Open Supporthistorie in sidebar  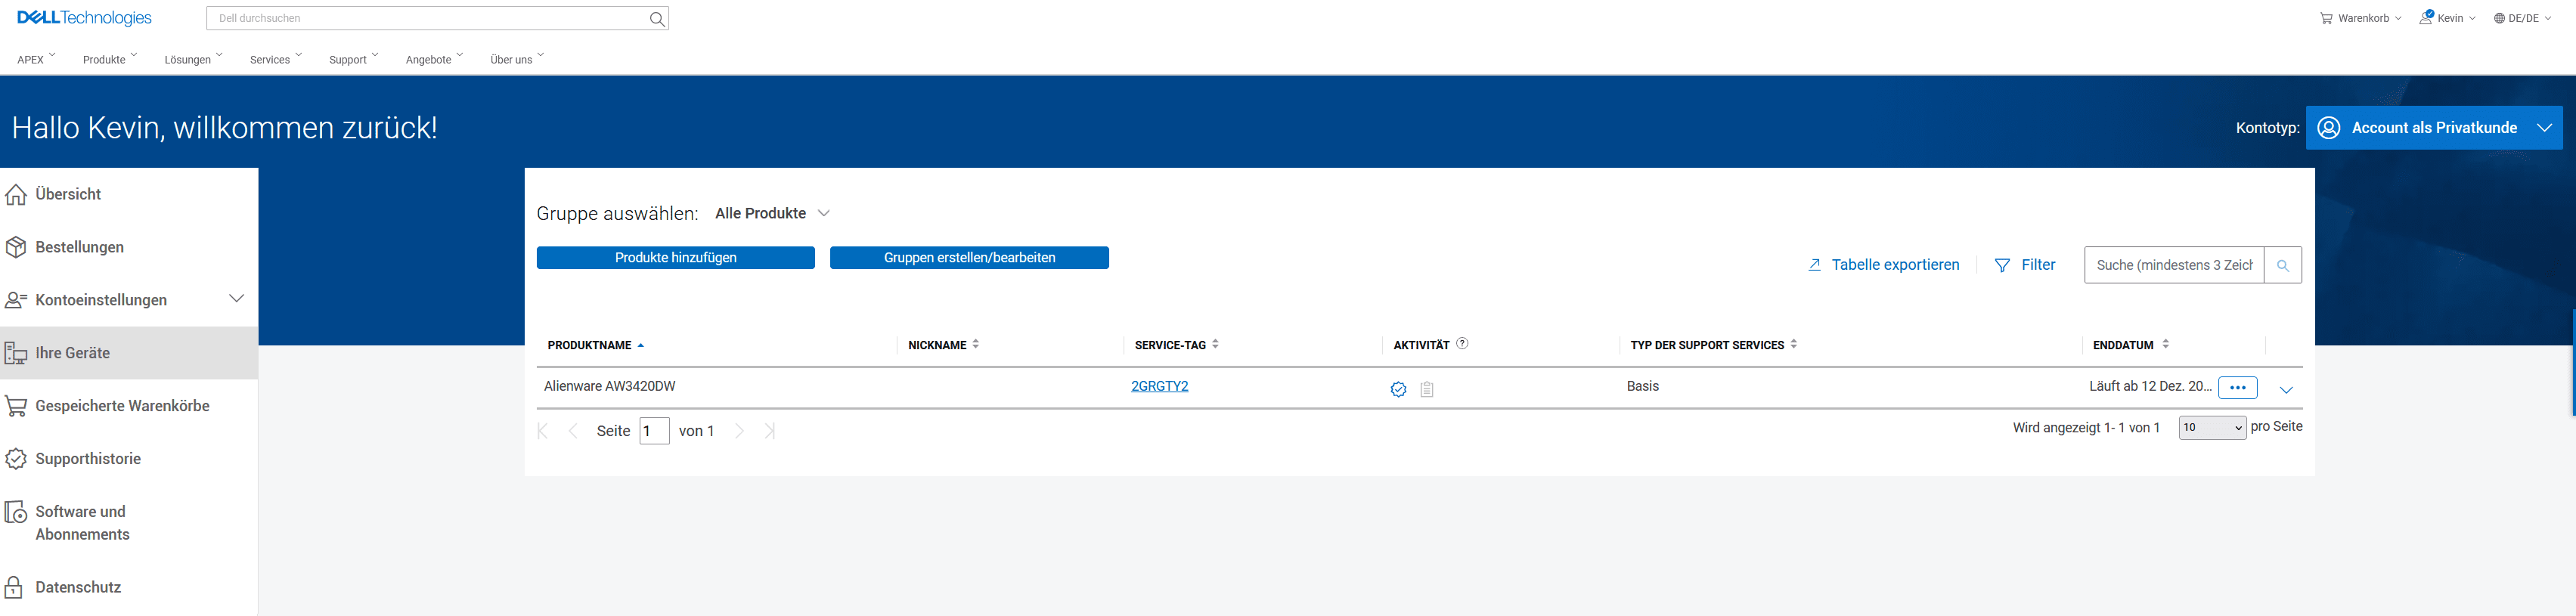click(x=88, y=459)
